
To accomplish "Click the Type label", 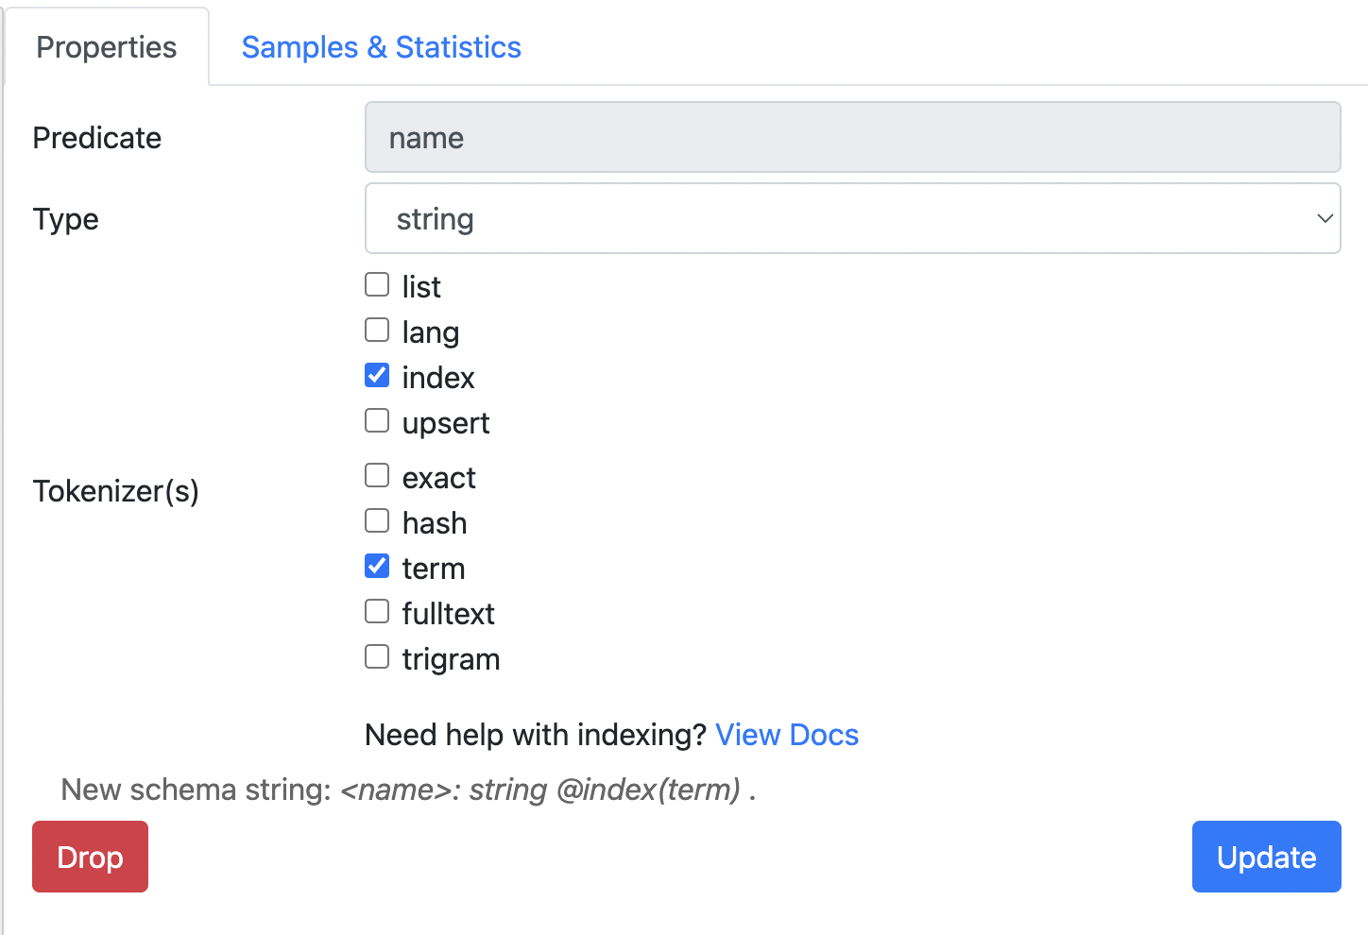I will (x=65, y=219).
